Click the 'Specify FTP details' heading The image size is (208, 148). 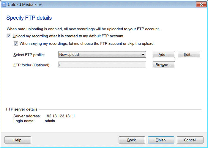29,18
